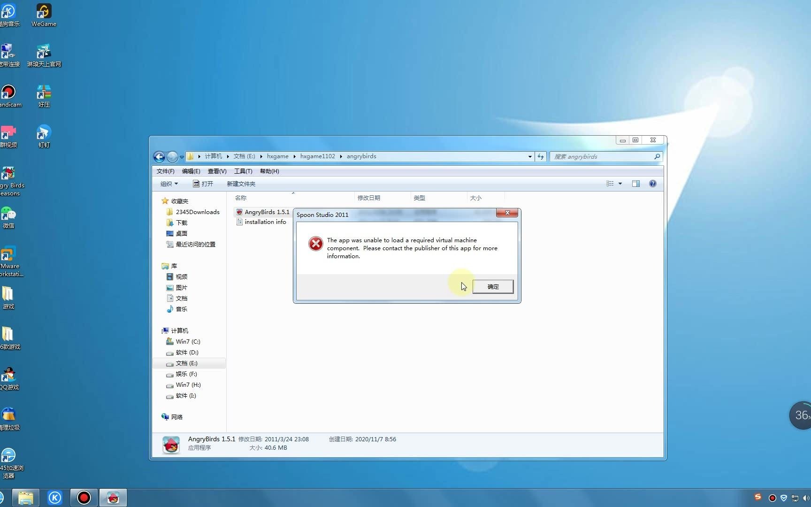Click 新建文件夹 to create a folder
Viewport: 811px width, 507px height.
pyautogui.click(x=241, y=184)
